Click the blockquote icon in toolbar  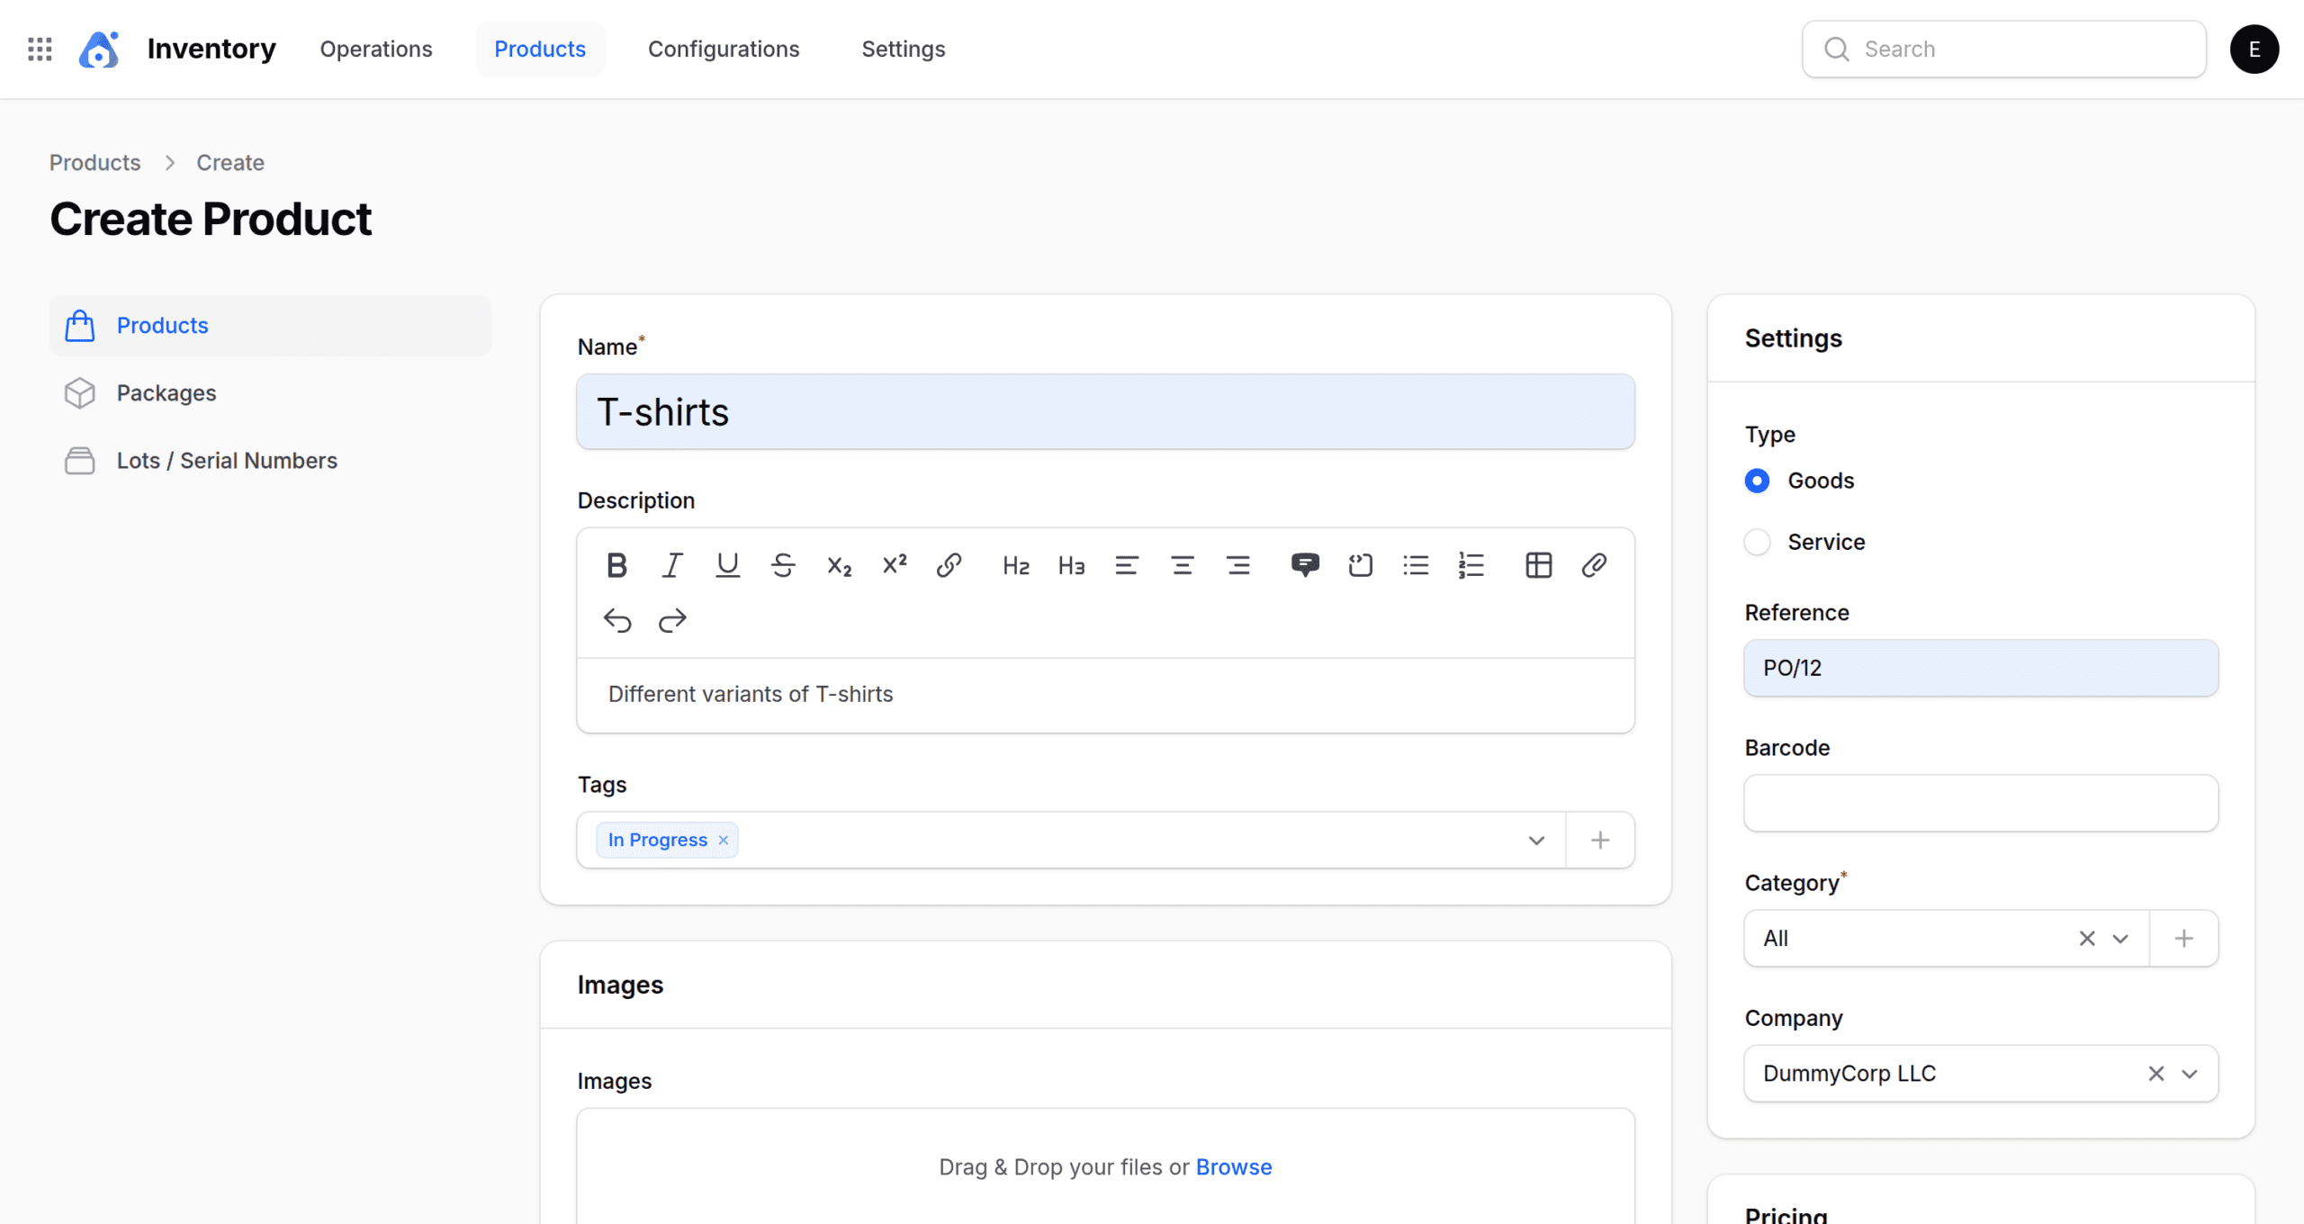1304,565
